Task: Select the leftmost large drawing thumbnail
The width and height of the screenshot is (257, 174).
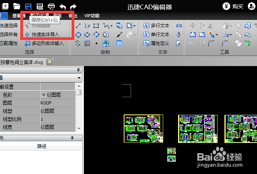Action: pos(143,129)
